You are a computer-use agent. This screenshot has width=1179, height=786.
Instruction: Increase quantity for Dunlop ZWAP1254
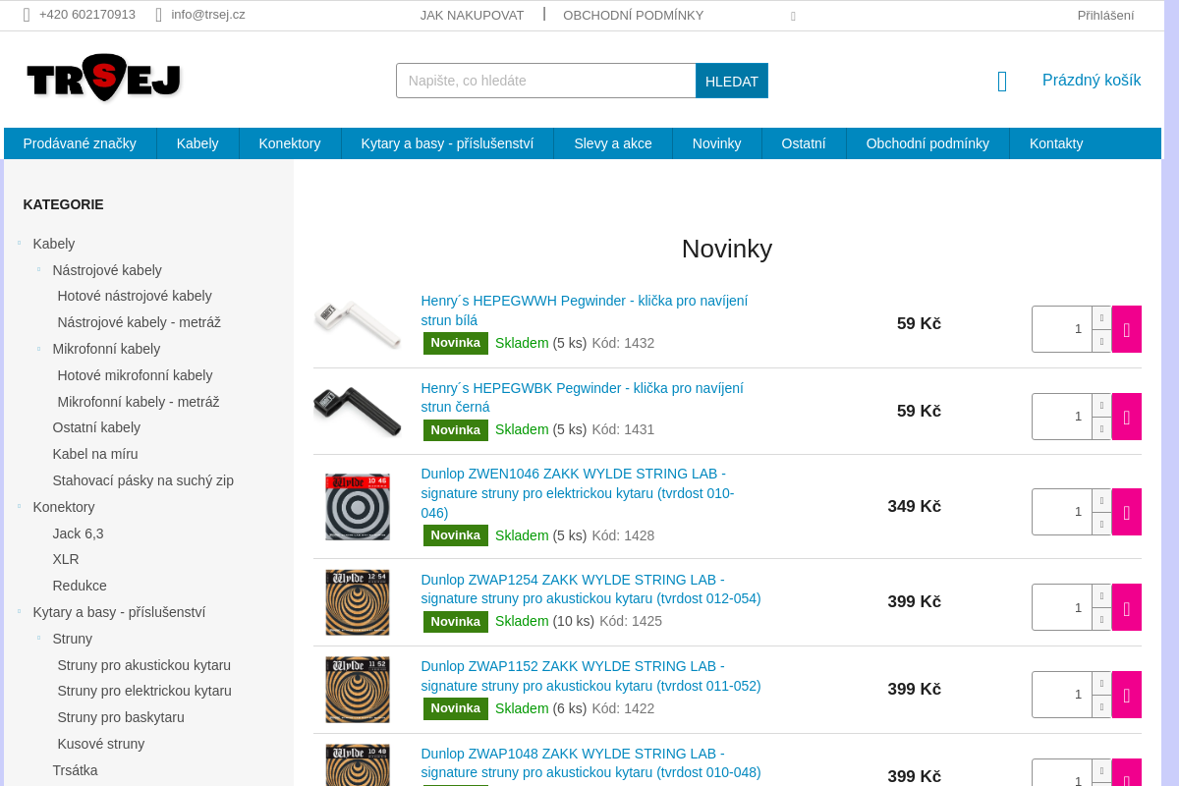[1101, 595]
